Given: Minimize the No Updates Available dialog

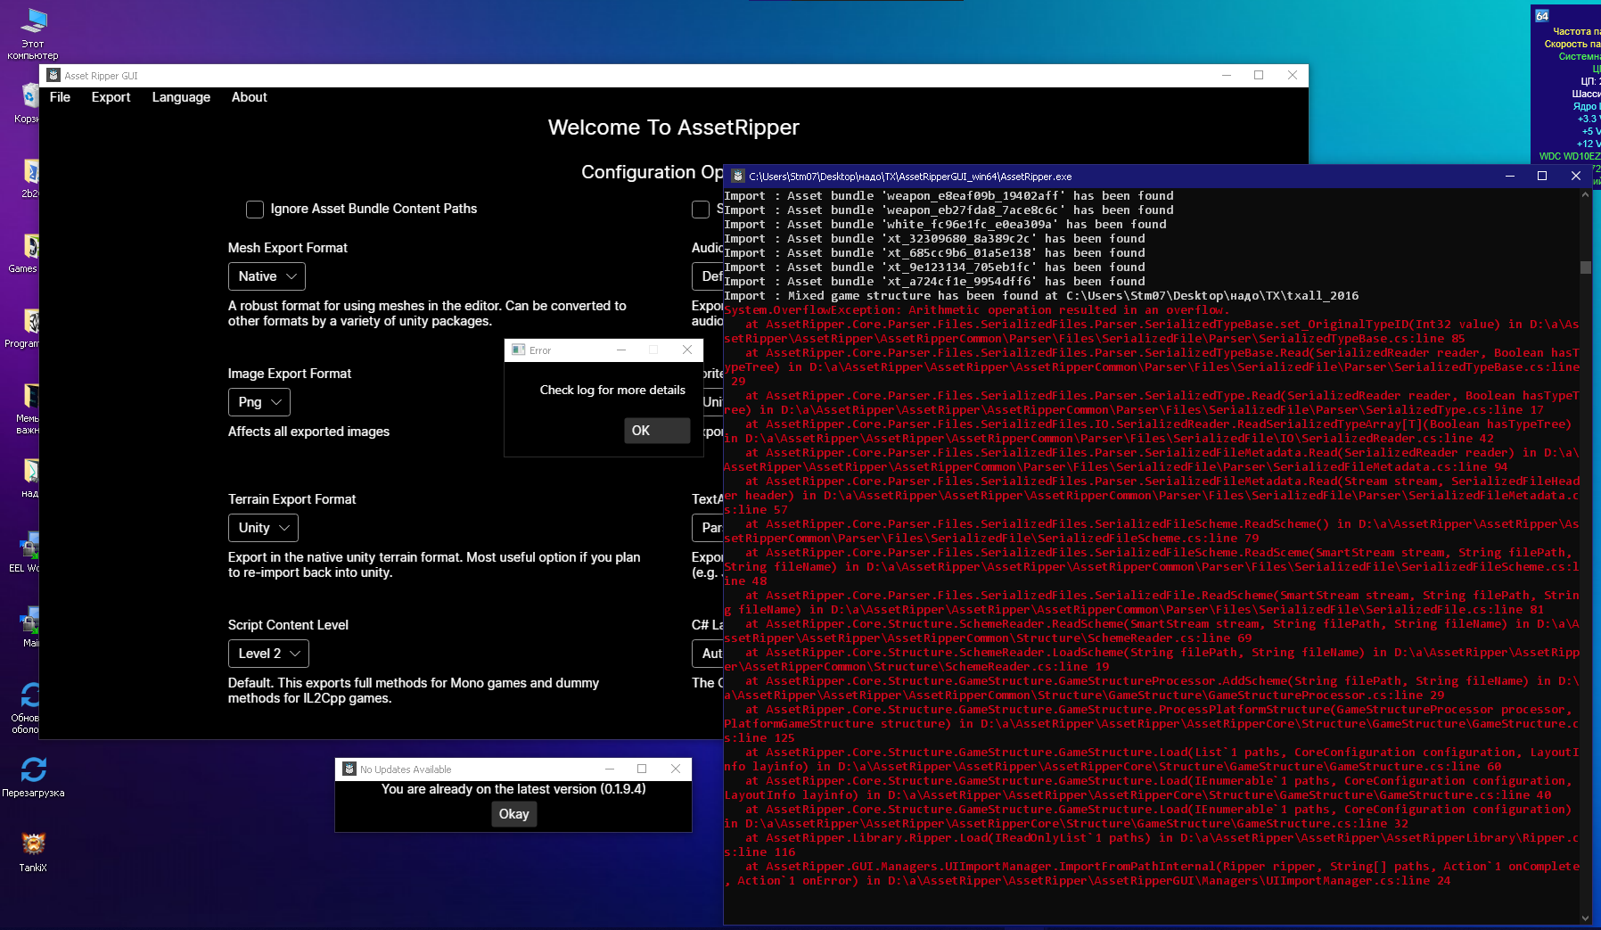Looking at the screenshot, I should pos(610,769).
